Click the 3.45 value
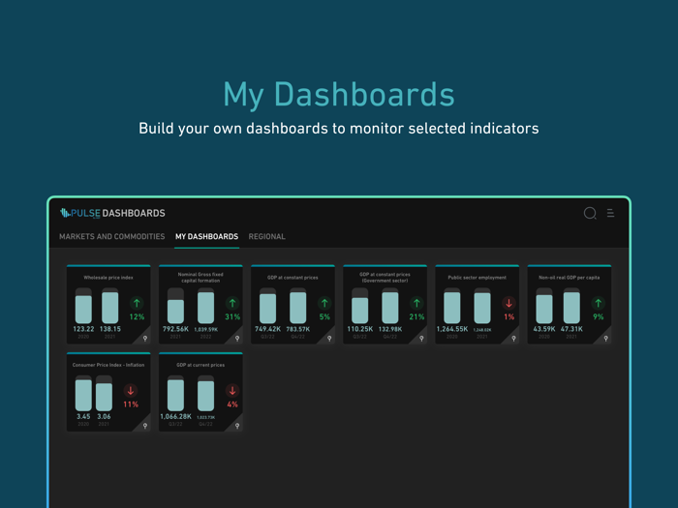678x508 pixels. [x=83, y=416]
